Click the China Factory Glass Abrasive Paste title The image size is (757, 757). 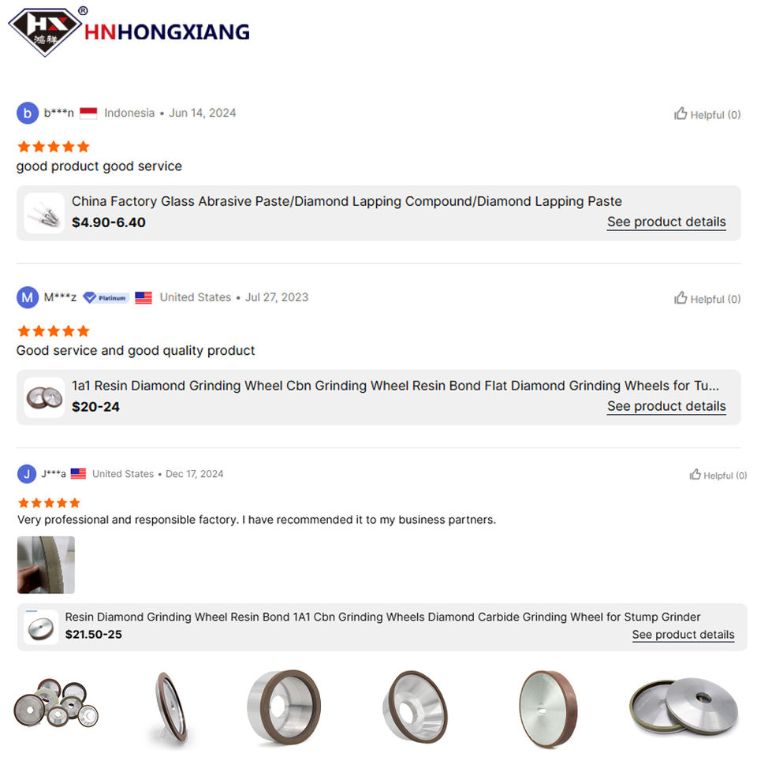click(x=347, y=201)
